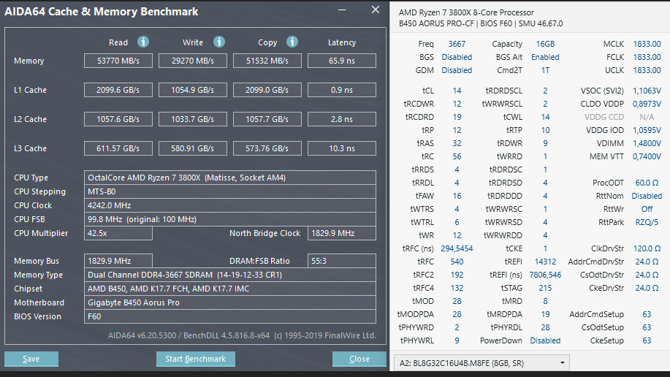Click the tRCDRD value 19
This screenshot has height=377, width=670.
point(457,117)
